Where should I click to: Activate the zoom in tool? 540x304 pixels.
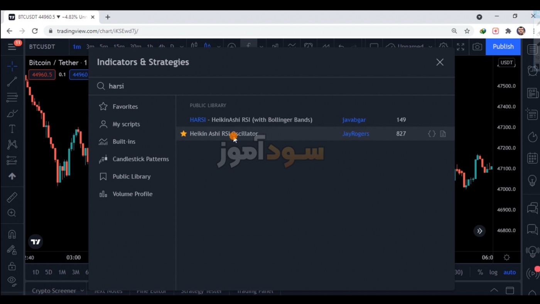[12, 213]
